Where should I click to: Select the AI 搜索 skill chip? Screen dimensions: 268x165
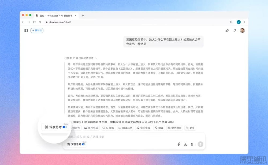[x=108, y=128]
